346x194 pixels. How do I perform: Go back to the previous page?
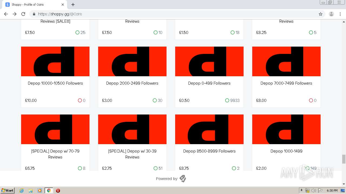pos(6,14)
